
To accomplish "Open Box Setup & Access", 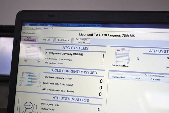I will point(82,41).
